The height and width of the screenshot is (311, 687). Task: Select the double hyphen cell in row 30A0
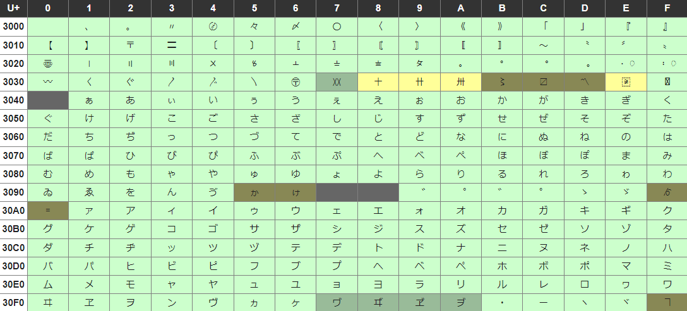click(48, 211)
